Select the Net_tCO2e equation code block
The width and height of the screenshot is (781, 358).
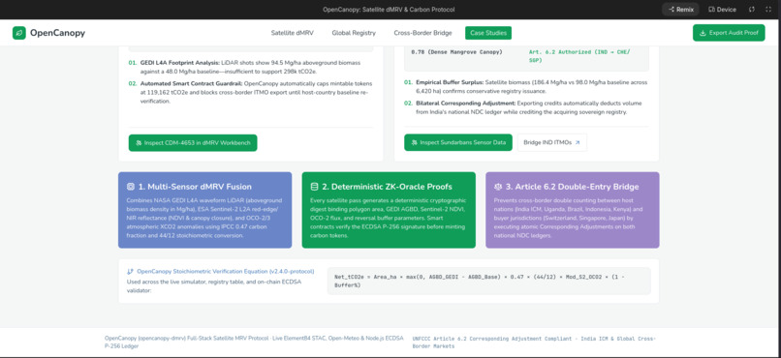[x=488, y=281]
